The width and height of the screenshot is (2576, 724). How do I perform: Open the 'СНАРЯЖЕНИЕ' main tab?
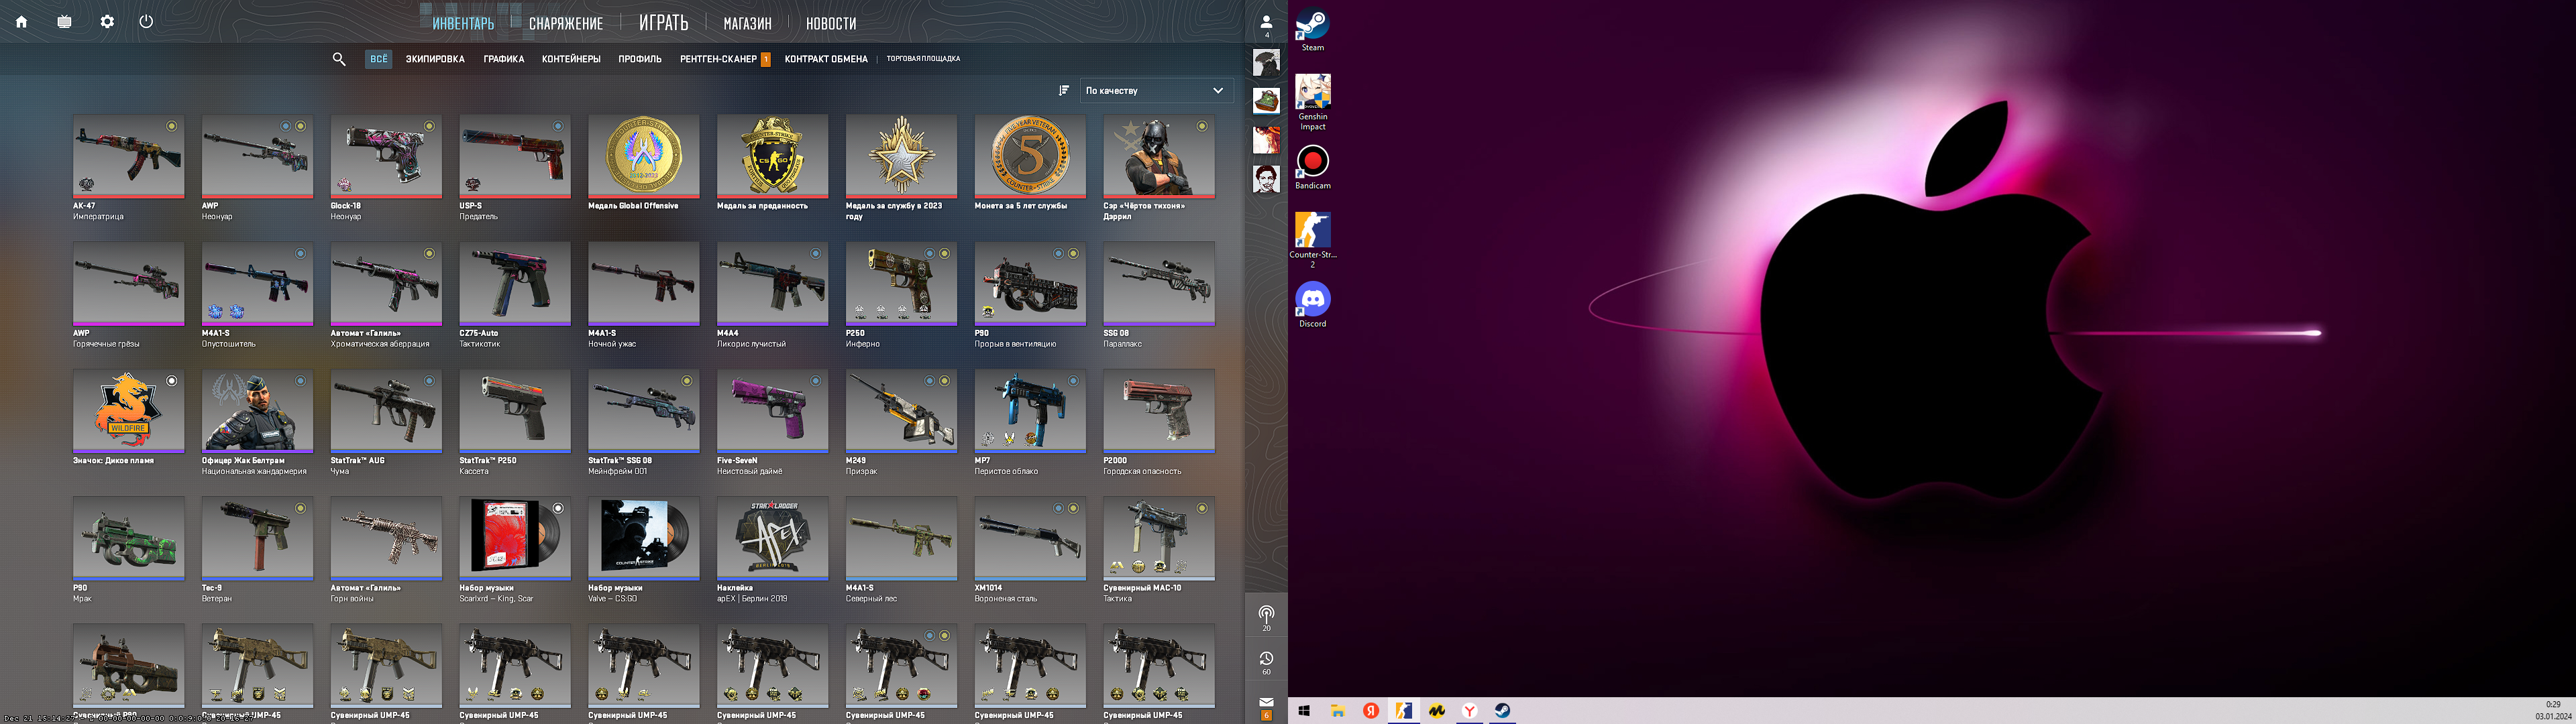click(566, 23)
